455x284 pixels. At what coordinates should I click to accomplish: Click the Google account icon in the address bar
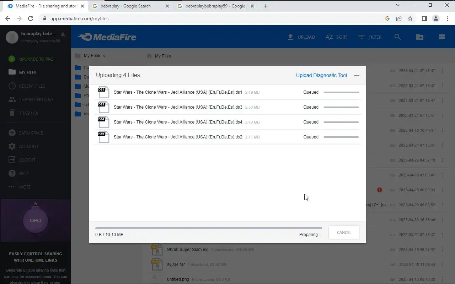[x=387, y=18]
